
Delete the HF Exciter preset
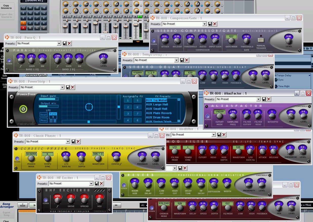tap(102, 183)
